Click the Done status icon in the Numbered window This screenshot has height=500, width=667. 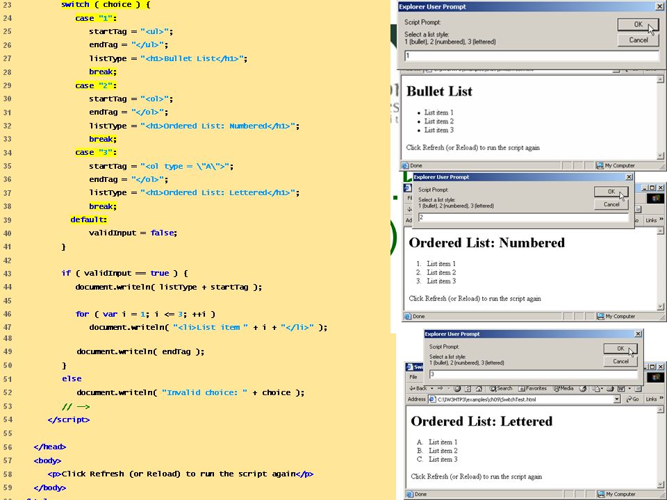point(408,317)
